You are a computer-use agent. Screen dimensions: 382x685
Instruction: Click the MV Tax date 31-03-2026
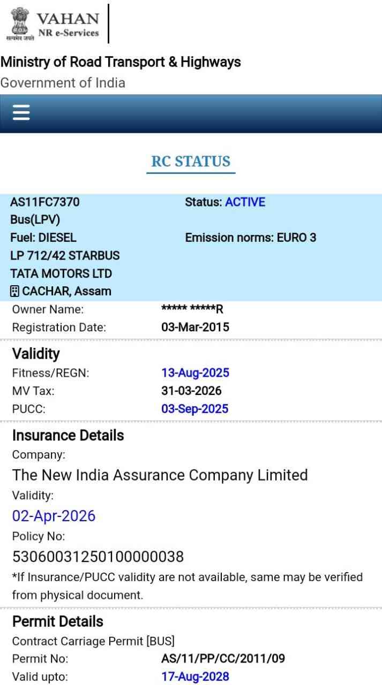click(191, 391)
